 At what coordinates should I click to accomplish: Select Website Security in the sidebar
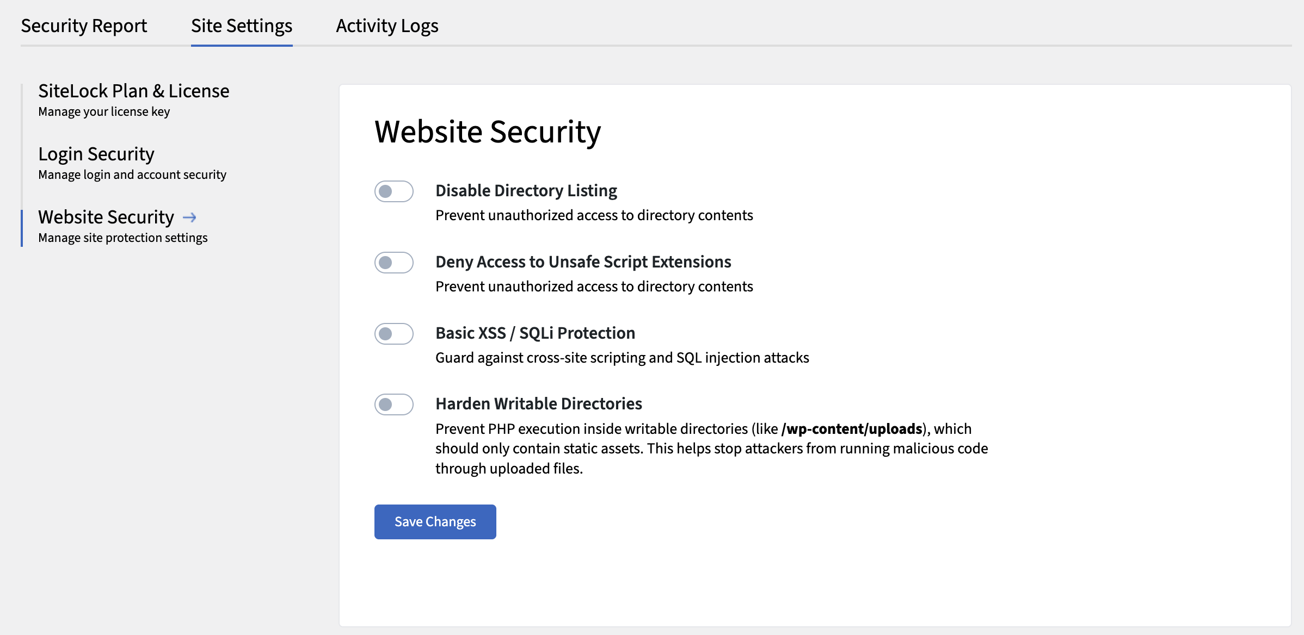pyautogui.click(x=105, y=217)
